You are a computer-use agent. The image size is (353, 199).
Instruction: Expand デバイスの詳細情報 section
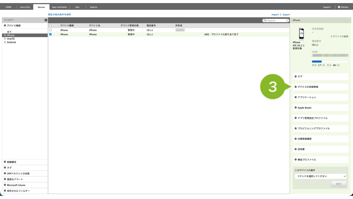320,87
